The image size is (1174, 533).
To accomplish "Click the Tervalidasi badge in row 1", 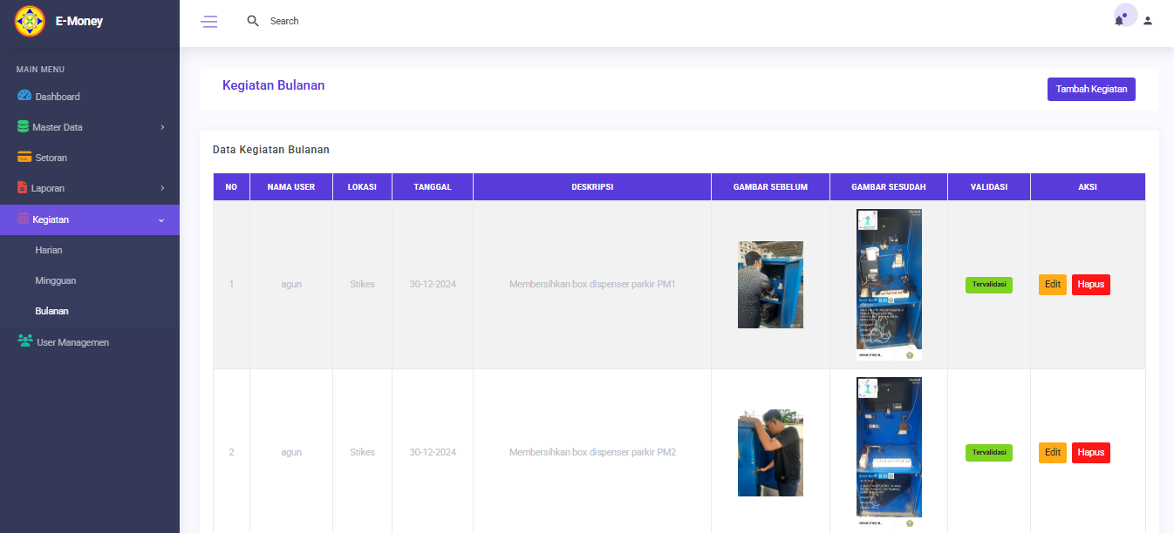I will [988, 285].
